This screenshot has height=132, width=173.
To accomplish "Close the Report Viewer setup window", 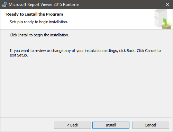I will pyautogui.click(x=167, y=5).
